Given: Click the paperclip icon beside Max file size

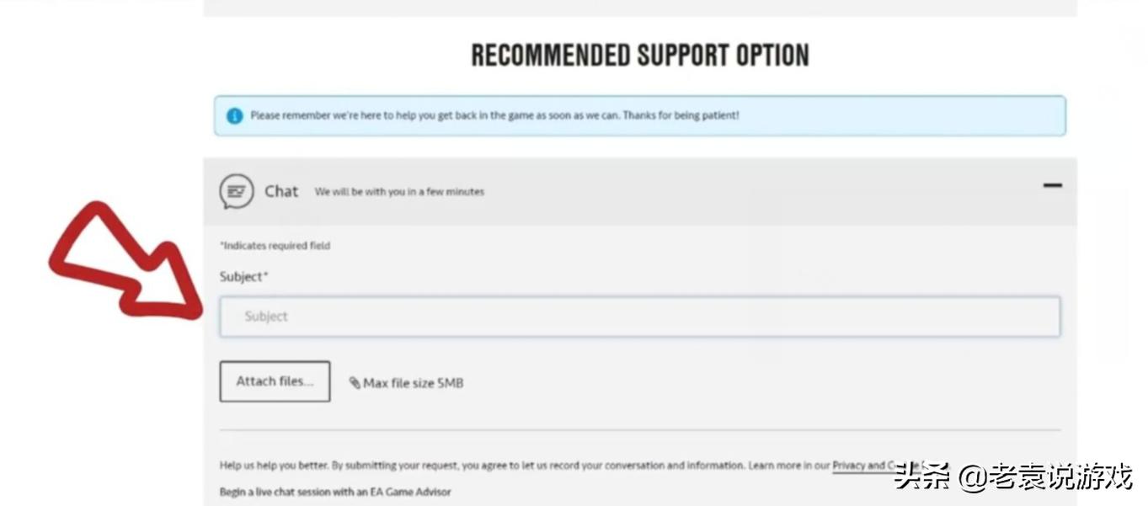Looking at the screenshot, I should click(x=355, y=383).
